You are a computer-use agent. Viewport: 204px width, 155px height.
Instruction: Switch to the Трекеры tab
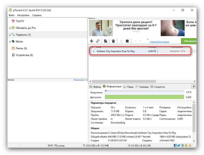[142, 87]
